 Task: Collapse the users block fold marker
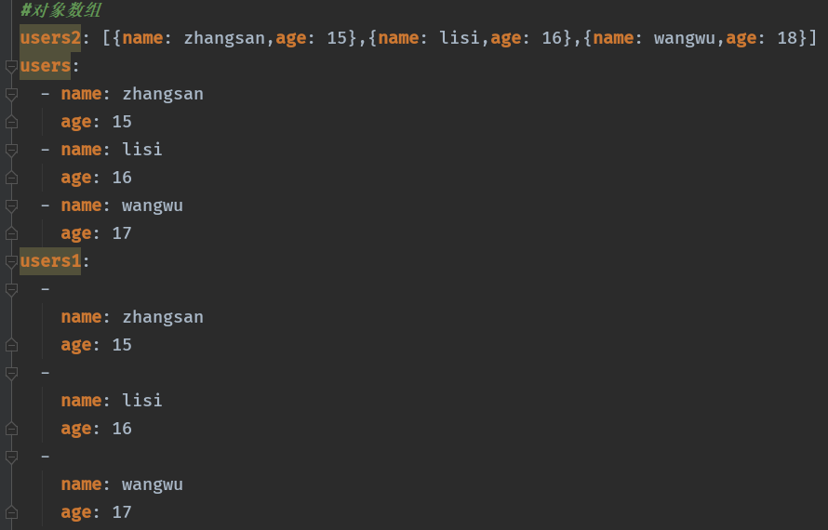[x=11, y=66]
